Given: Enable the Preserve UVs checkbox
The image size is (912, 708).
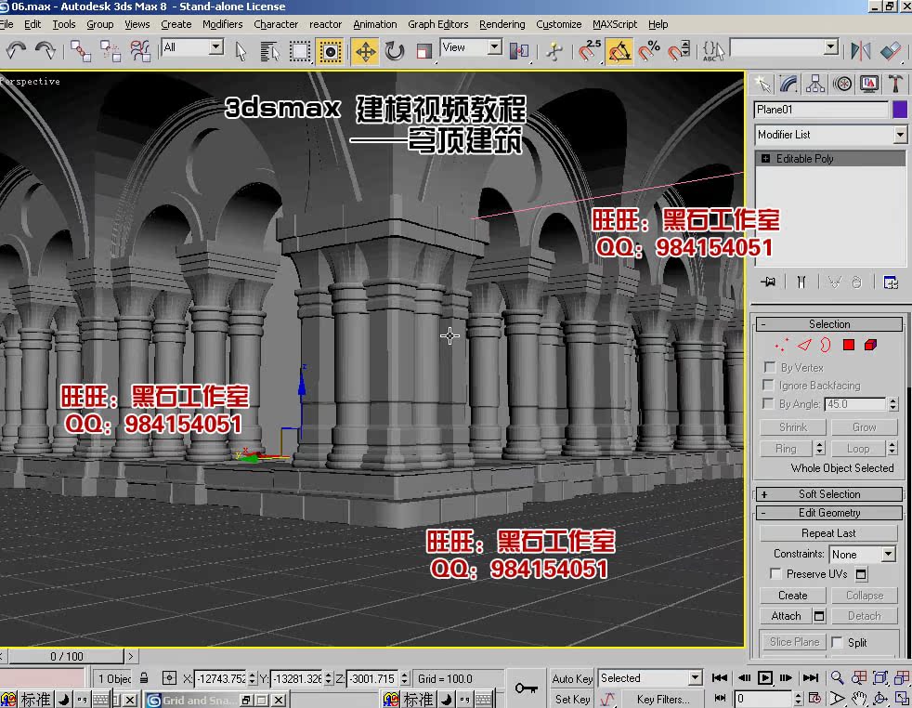Looking at the screenshot, I should click(x=776, y=574).
